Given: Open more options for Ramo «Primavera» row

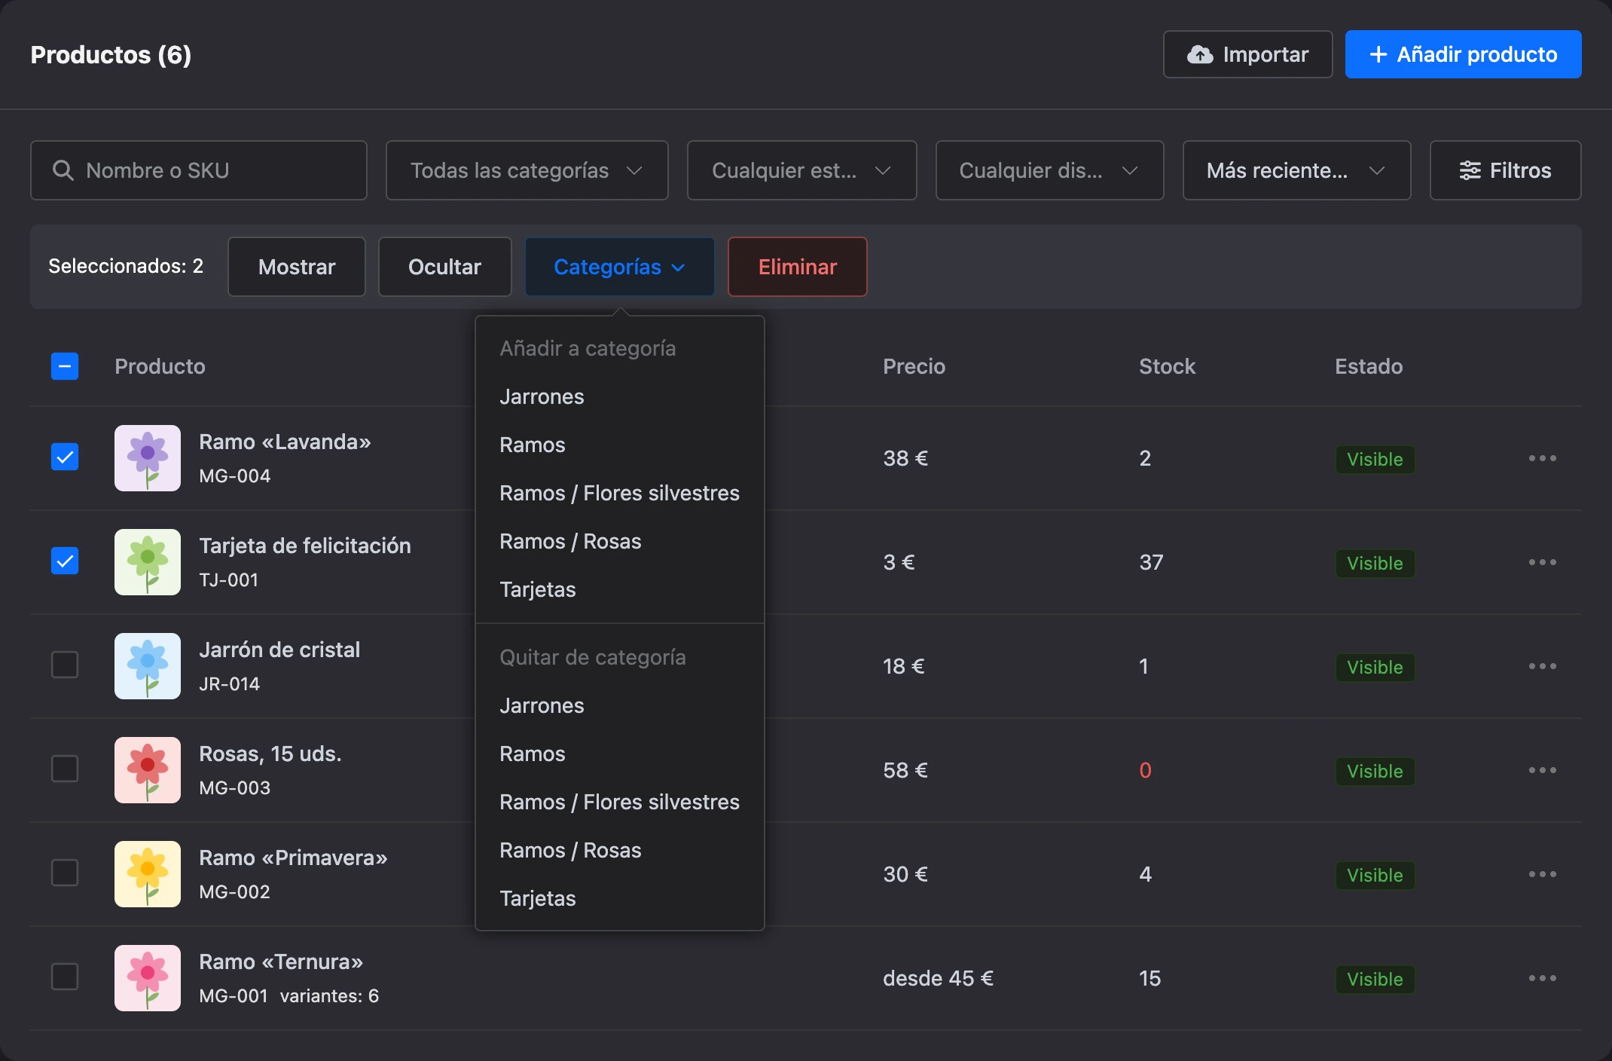Looking at the screenshot, I should point(1542,874).
